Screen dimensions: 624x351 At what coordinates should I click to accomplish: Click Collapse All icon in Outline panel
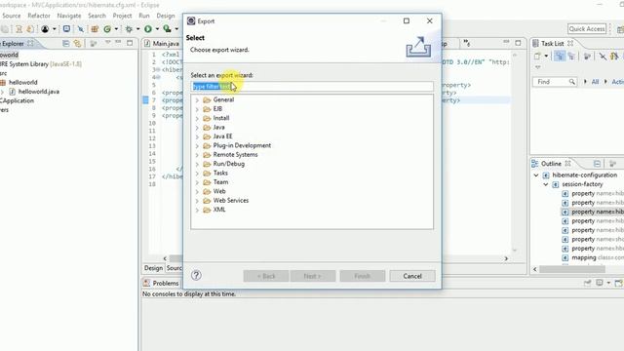[597, 164]
